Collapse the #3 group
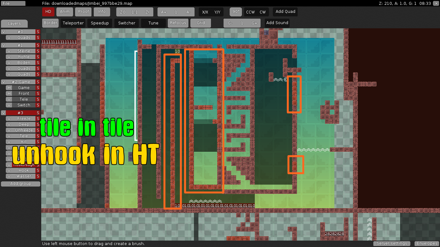The width and height of the screenshot is (440, 247). click(3, 113)
